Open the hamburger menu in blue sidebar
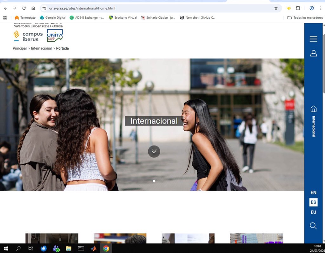325x253 pixels. point(313,39)
